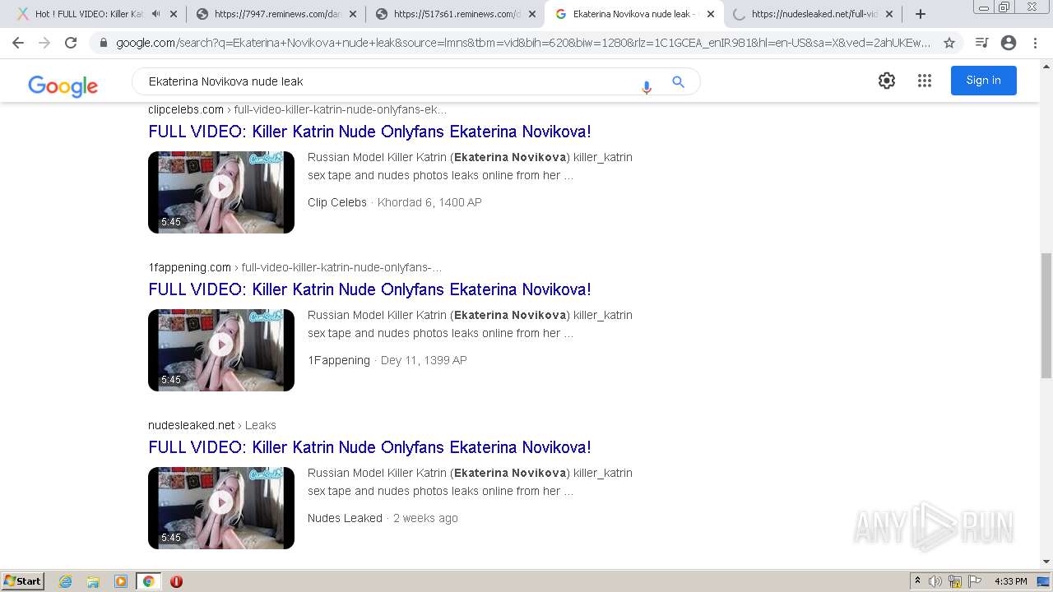Image resolution: width=1053 pixels, height=592 pixels.
Task: Open a new tab with the plus button
Action: click(921, 14)
